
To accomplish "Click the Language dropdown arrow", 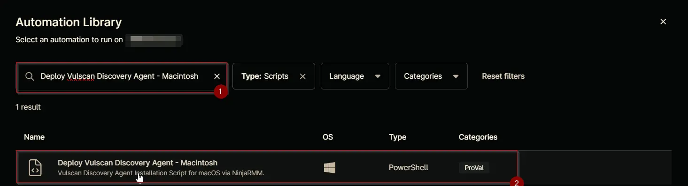I will tap(378, 76).
